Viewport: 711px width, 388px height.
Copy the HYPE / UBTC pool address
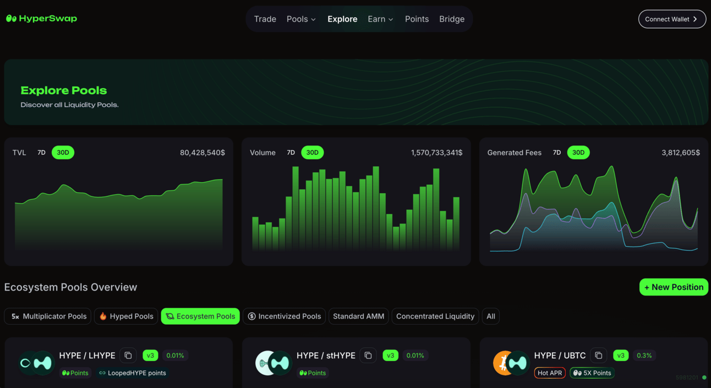tap(598, 356)
